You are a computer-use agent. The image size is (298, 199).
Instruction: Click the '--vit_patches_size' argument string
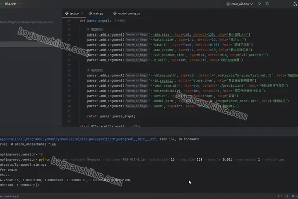(167, 55)
